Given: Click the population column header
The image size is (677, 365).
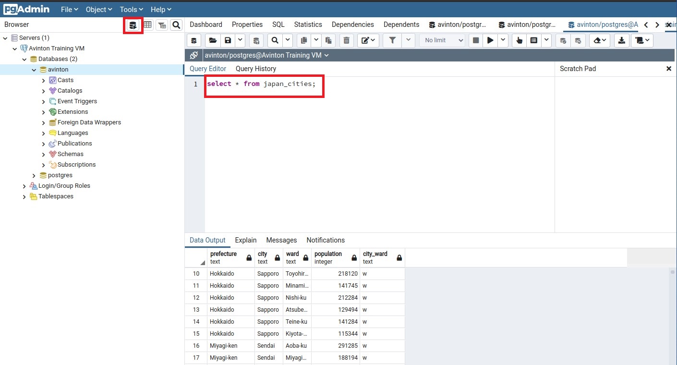Looking at the screenshot, I should click(x=336, y=258).
